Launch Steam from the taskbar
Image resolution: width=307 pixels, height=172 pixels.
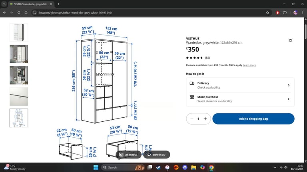point(158,168)
